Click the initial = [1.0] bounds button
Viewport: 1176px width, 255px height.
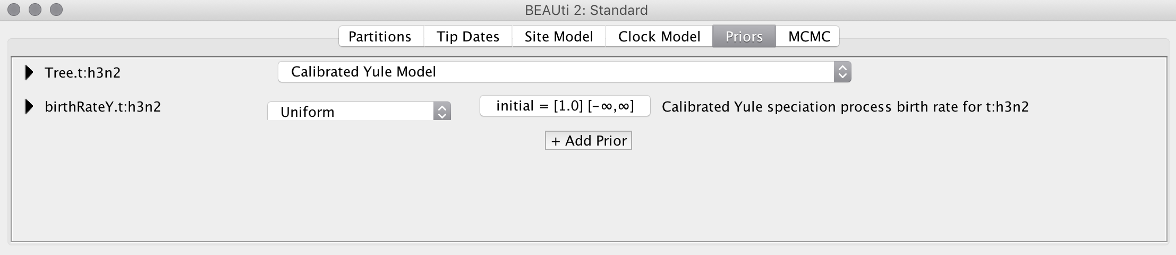pos(565,106)
